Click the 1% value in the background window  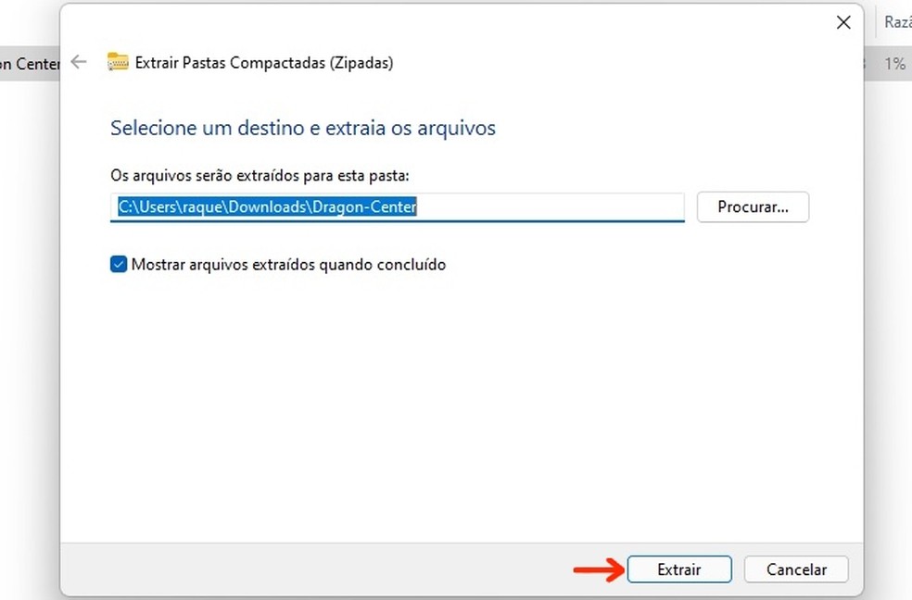tap(893, 64)
